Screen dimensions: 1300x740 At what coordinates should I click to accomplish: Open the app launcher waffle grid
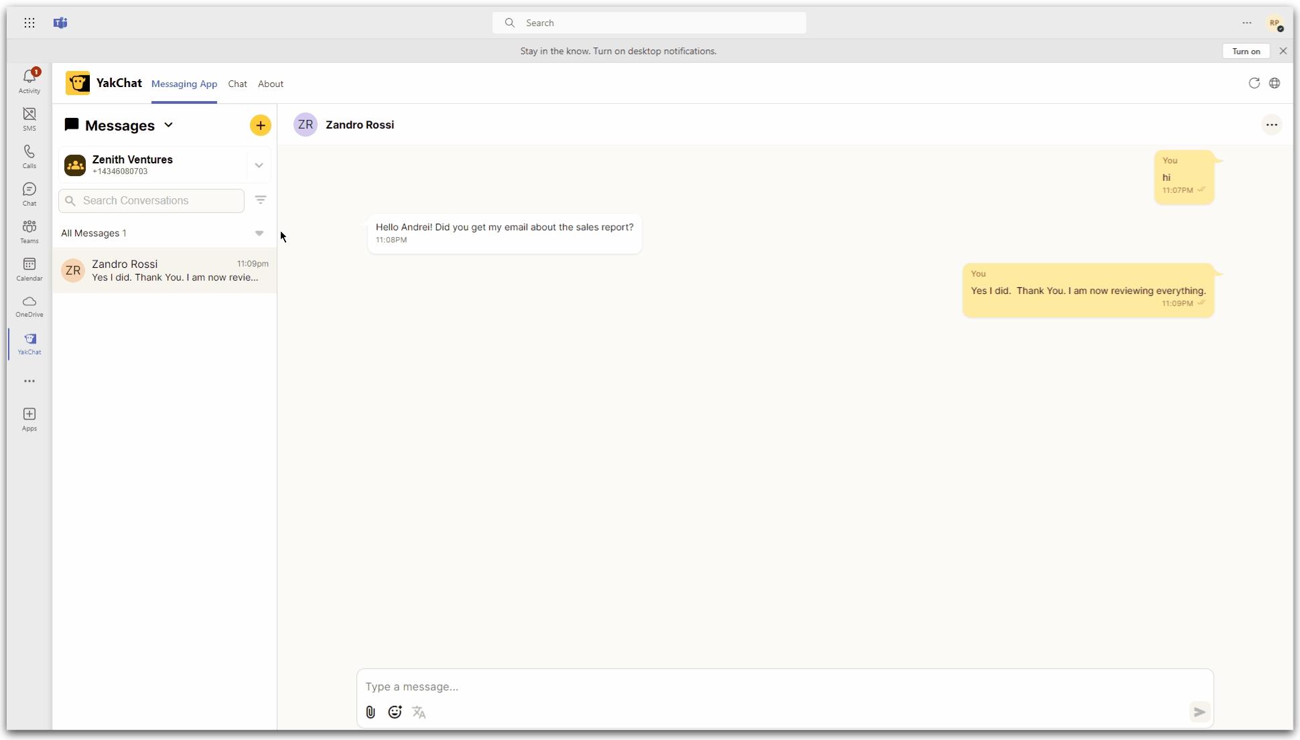[29, 23]
